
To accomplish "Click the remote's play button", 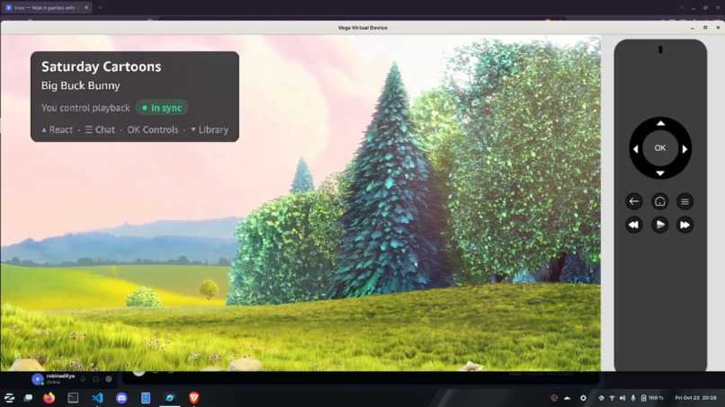I will 660,225.
